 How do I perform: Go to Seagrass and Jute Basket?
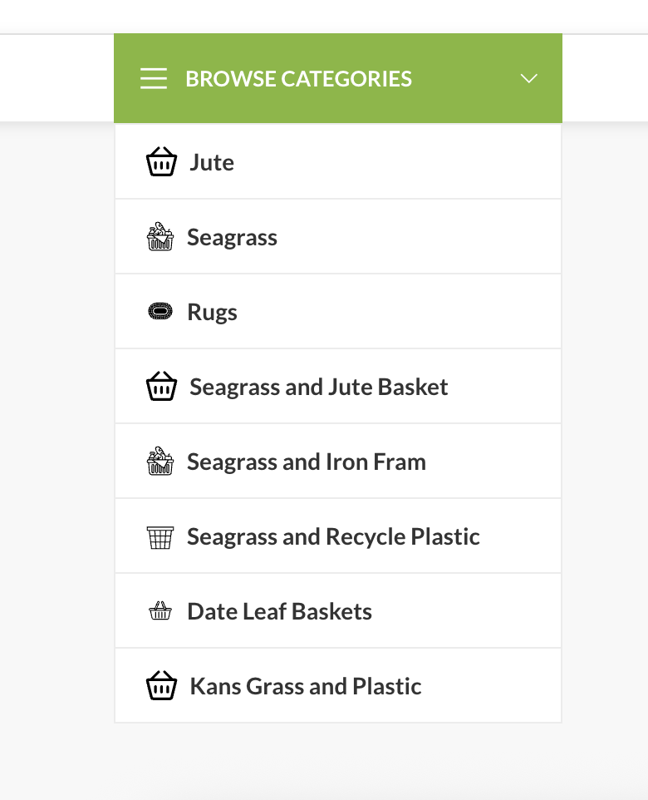click(x=338, y=386)
